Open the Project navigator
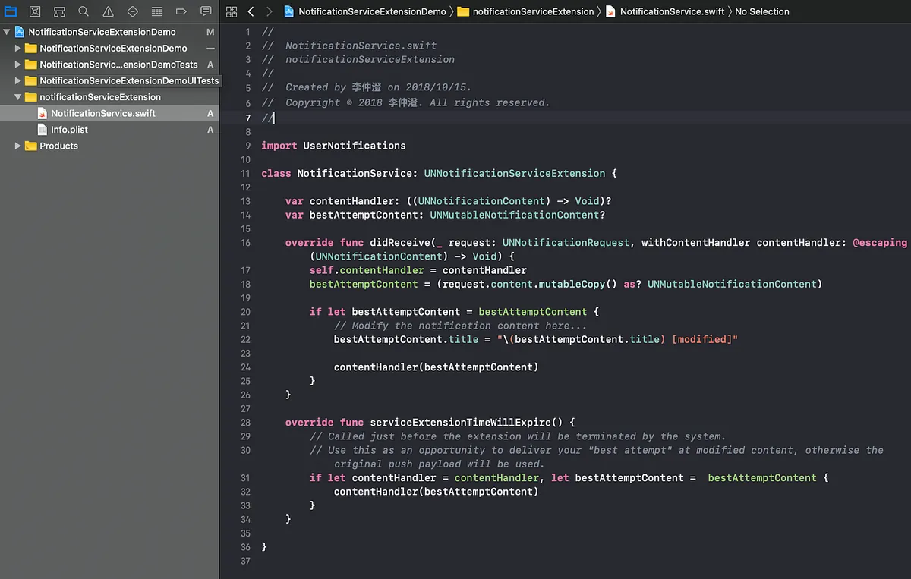 coord(11,11)
